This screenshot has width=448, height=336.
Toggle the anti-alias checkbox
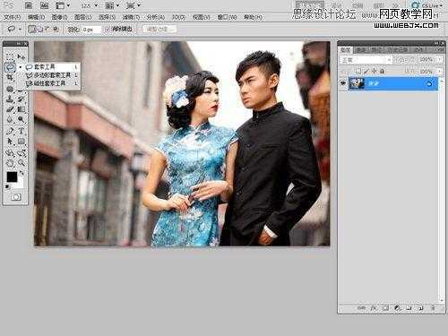click(108, 29)
